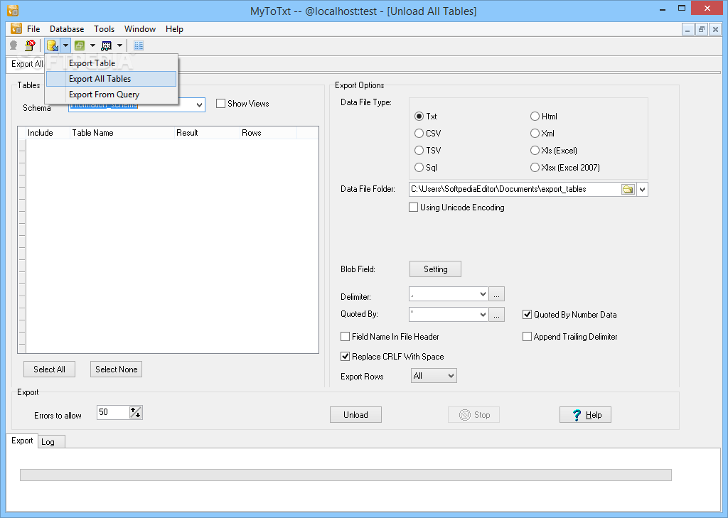Click the Data File Folder path field
Viewport: 728px width, 518px height.
coord(515,190)
